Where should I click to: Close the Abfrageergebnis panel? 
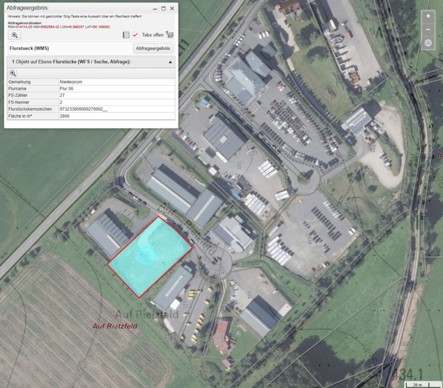click(172, 8)
